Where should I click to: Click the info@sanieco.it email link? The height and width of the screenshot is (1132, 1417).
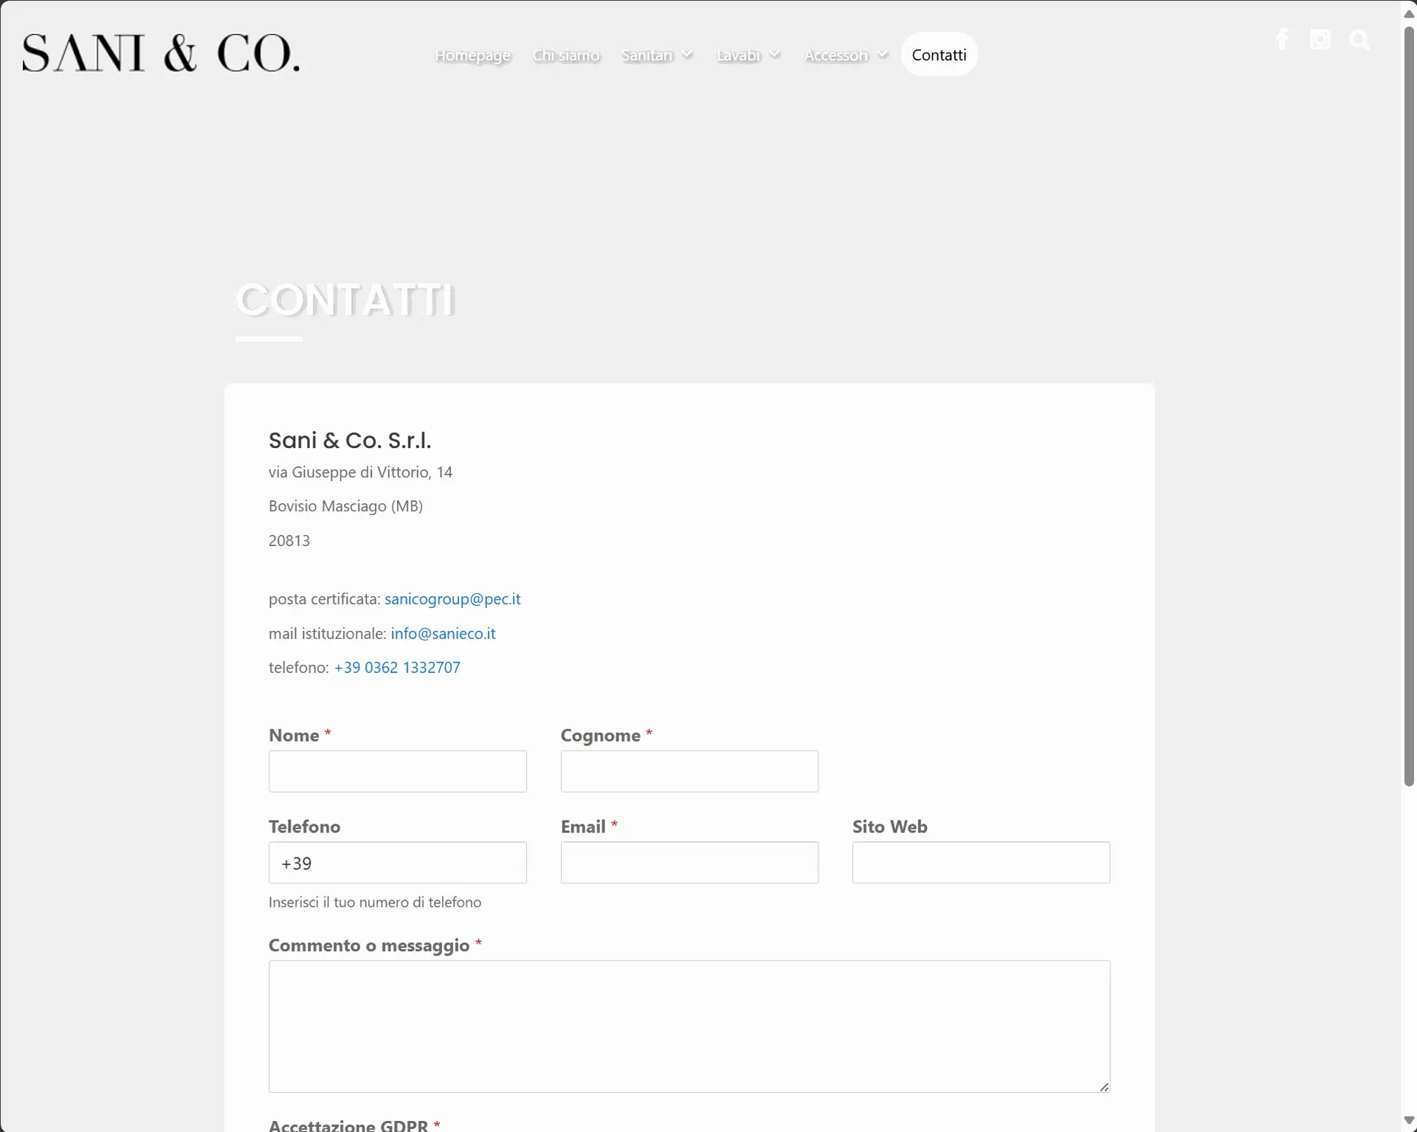[443, 633]
